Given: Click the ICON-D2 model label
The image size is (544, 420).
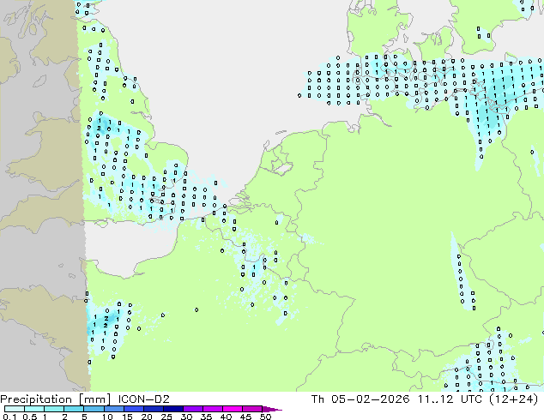Looking at the screenshot, I should click(x=136, y=399).
